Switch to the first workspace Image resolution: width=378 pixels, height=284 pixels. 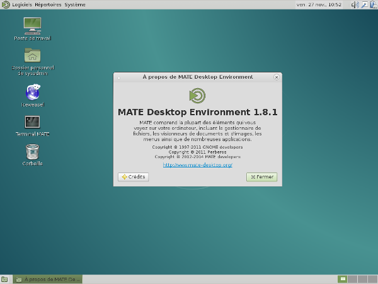point(343,279)
